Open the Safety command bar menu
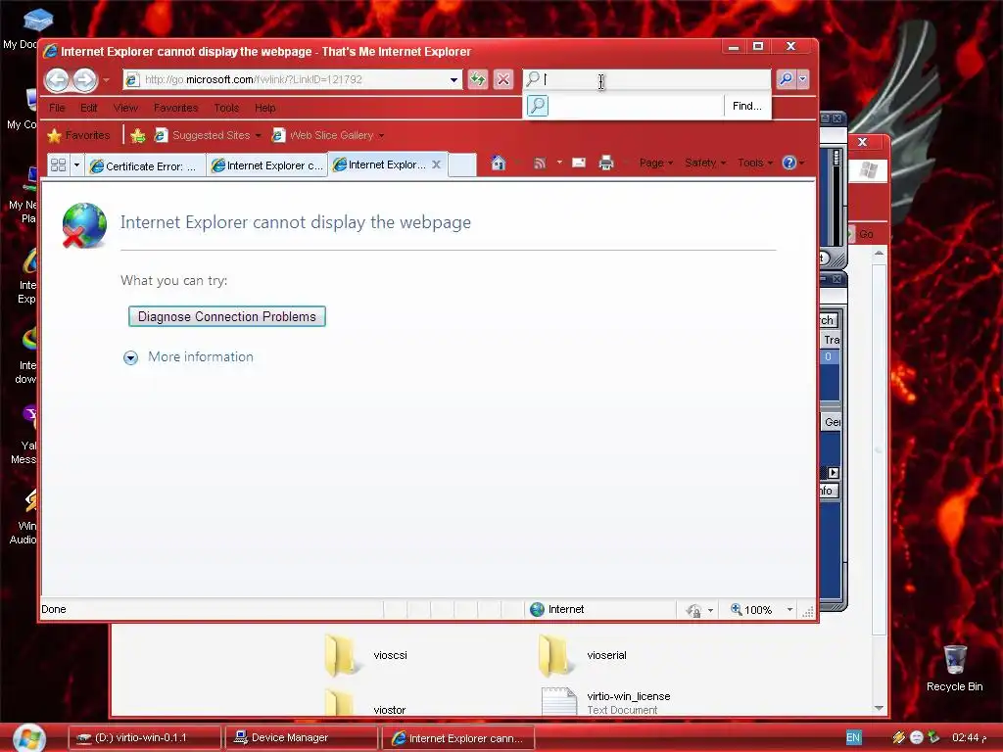Image resolution: width=1003 pixels, height=752 pixels. click(705, 164)
